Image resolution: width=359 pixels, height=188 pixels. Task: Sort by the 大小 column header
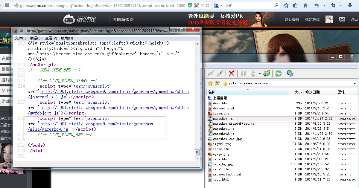point(296,92)
